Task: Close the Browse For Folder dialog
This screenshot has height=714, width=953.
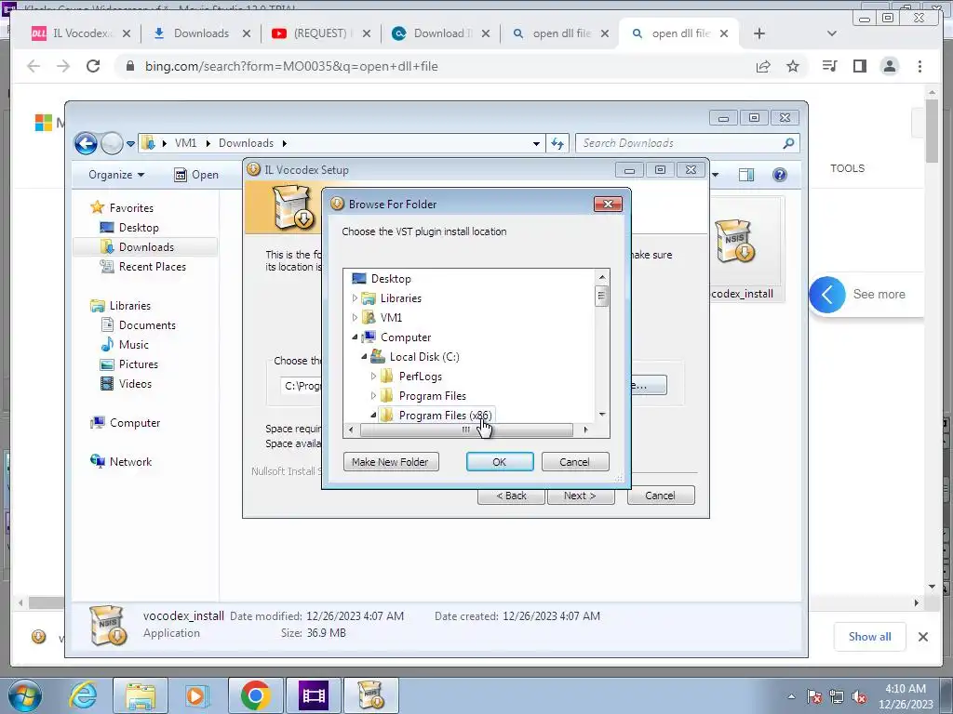Action: (x=608, y=204)
